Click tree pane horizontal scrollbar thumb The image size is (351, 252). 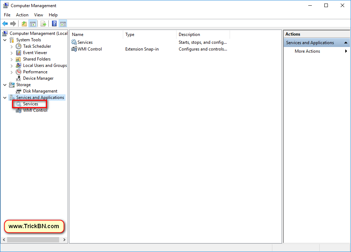click(x=33, y=240)
